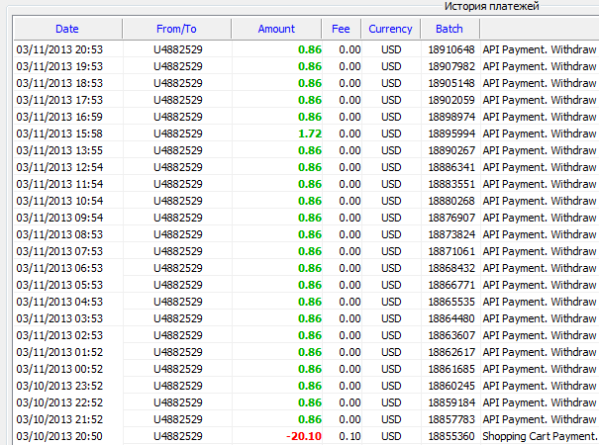Viewport: 599px width, 445px height.
Task: Click the Currency column header
Action: pyautogui.click(x=390, y=29)
